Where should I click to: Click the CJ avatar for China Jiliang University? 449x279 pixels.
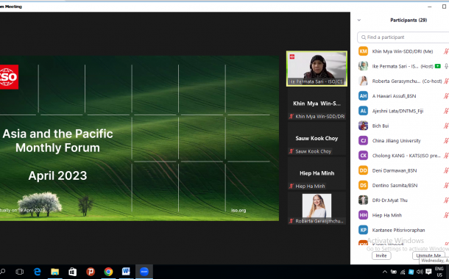pos(363,140)
